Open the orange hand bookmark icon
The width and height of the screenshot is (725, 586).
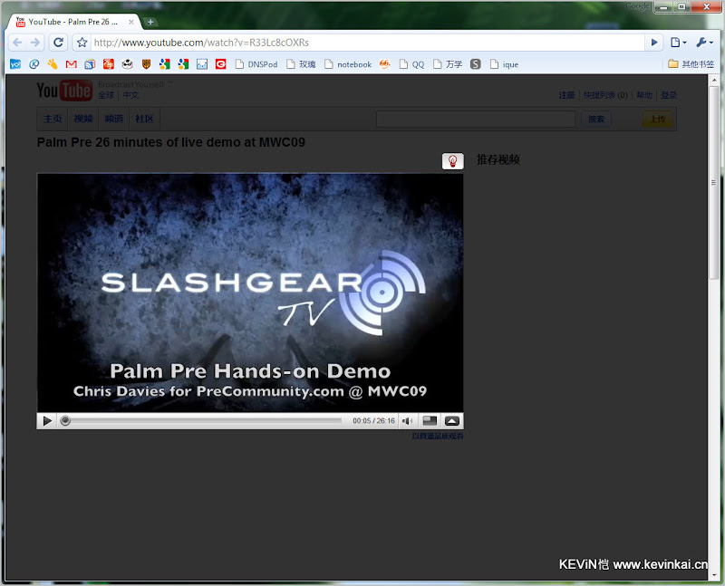[53, 64]
